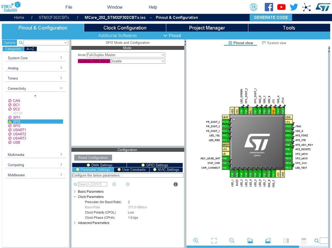Zoom in on the pinout view

coord(196,241)
